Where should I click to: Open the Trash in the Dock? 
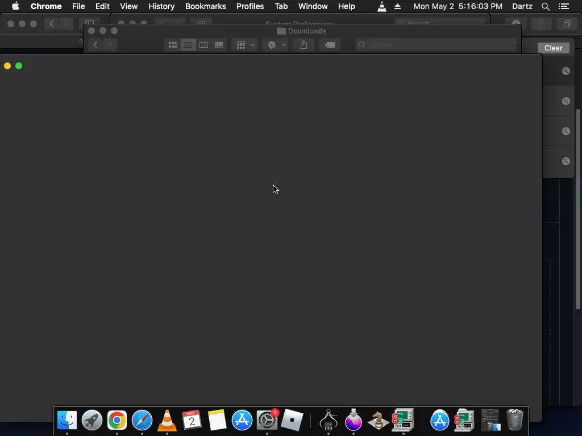pos(515,420)
